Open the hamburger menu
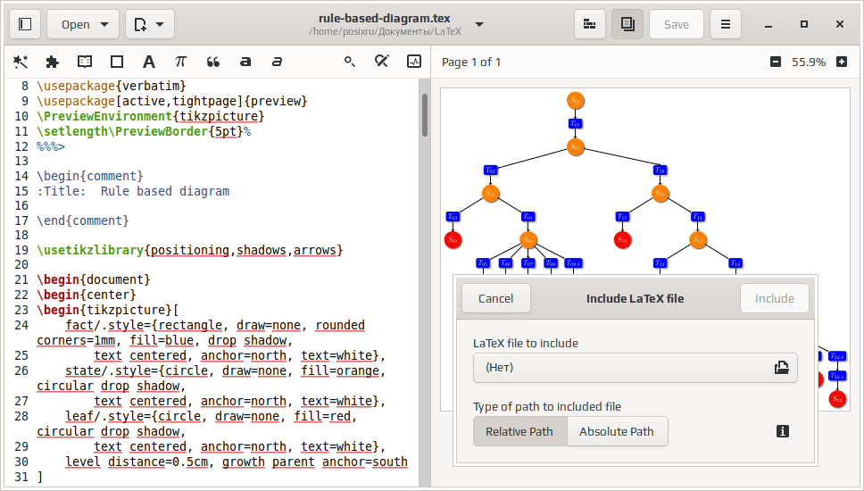Image resolution: width=864 pixels, height=491 pixels. (725, 24)
